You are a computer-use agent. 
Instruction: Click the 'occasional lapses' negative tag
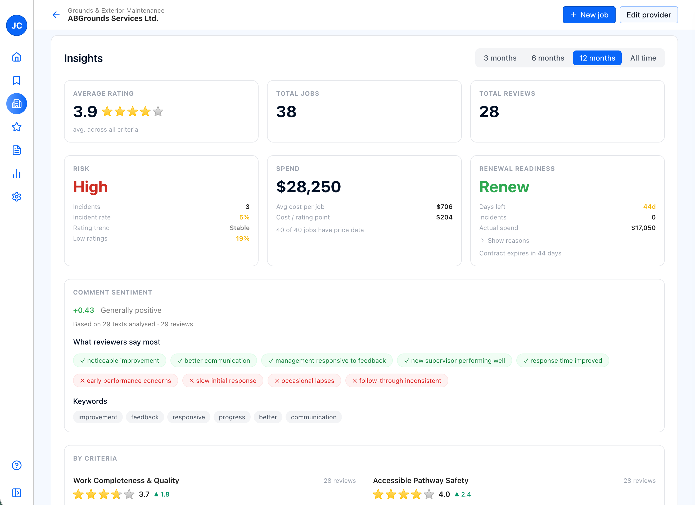[304, 380]
